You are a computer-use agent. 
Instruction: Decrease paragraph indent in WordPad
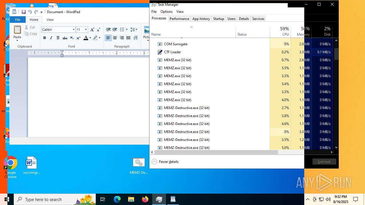point(108,30)
